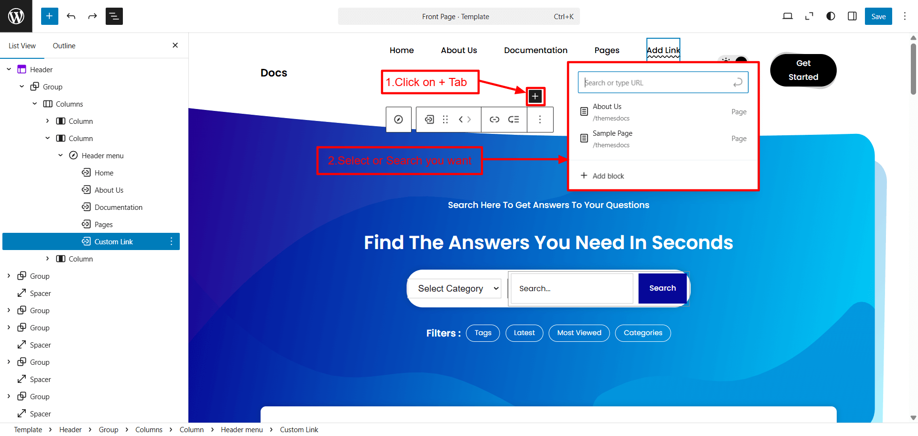Toggle the Styles half-circle icon
This screenshot has width=918, height=436.
831,16
